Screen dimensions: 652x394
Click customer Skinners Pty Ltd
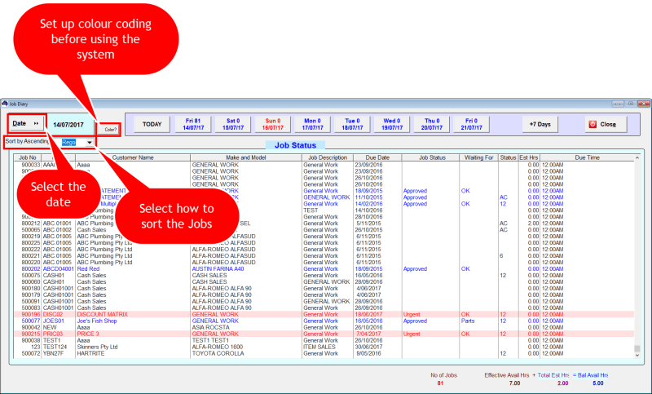tap(97, 347)
